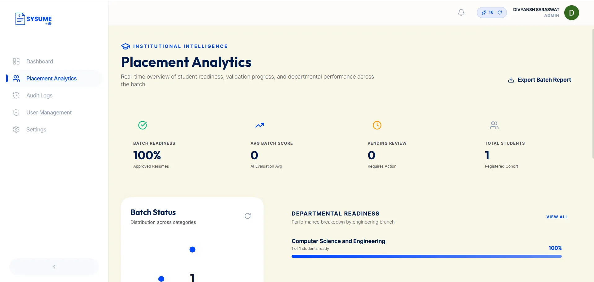594x282 pixels.
Task: Refresh the Batch Status chart
Action: (x=248, y=216)
